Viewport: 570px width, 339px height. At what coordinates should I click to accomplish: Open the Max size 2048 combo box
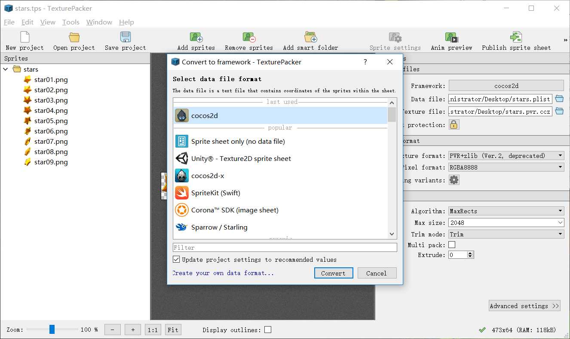(506, 223)
